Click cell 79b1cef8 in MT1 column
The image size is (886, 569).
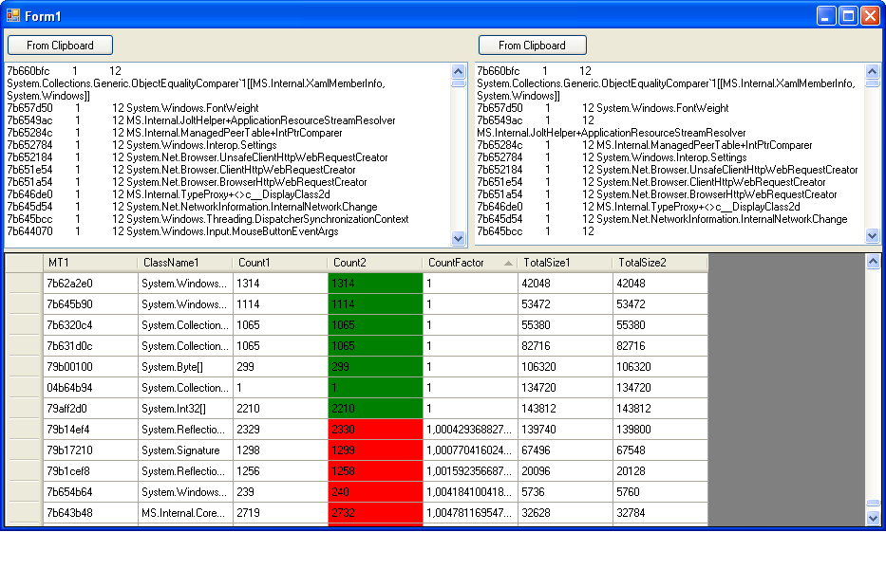[x=90, y=471]
